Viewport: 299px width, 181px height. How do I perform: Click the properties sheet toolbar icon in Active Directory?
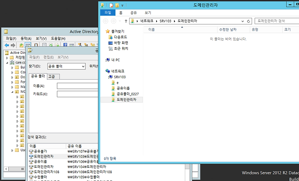(44, 45)
